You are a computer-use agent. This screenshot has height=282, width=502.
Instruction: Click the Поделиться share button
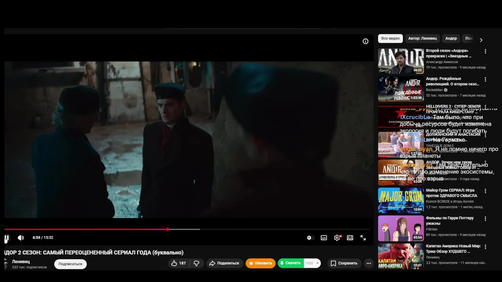pyautogui.click(x=224, y=263)
